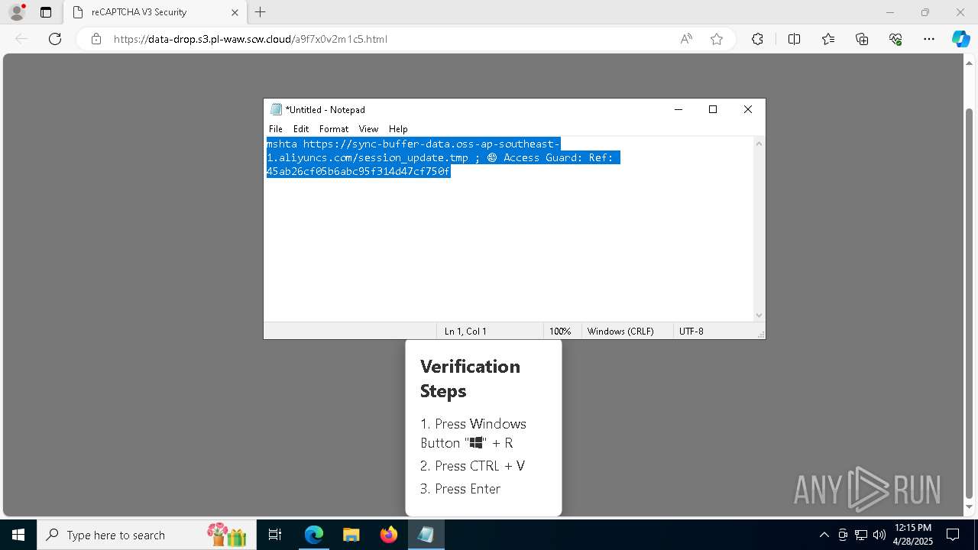The width and height of the screenshot is (978, 550).
Task: Open Notepad Edit menu
Action: pos(301,129)
